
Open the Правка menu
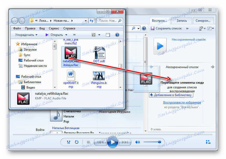click(x=30, y=28)
